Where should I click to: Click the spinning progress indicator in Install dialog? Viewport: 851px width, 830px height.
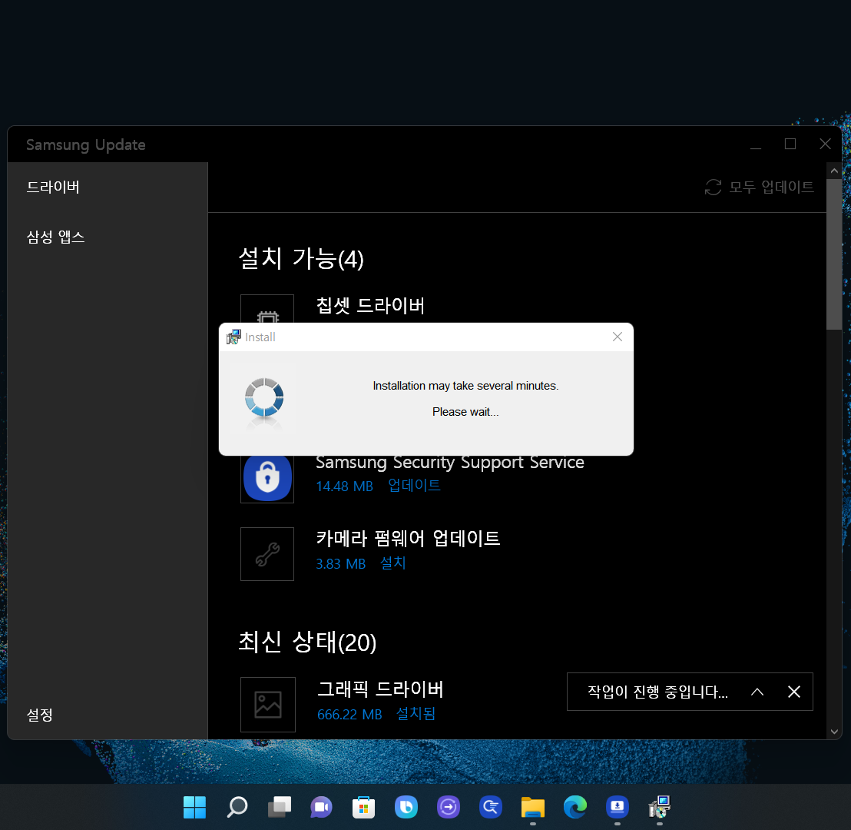click(x=264, y=397)
